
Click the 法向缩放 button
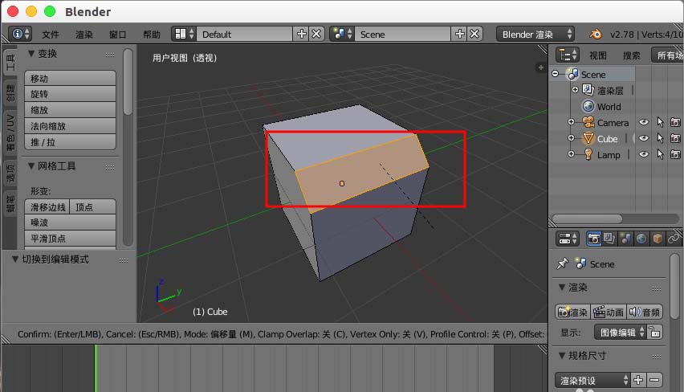[70, 126]
